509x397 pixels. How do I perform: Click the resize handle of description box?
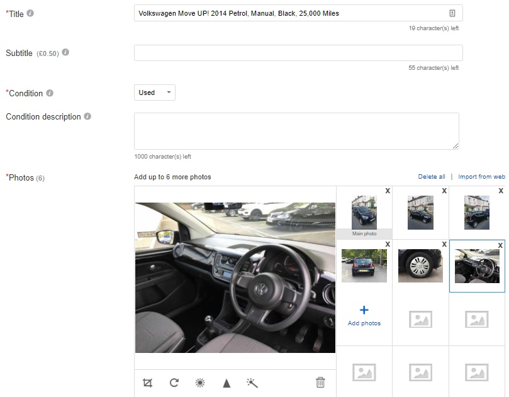pyautogui.click(x=456, y=147)
